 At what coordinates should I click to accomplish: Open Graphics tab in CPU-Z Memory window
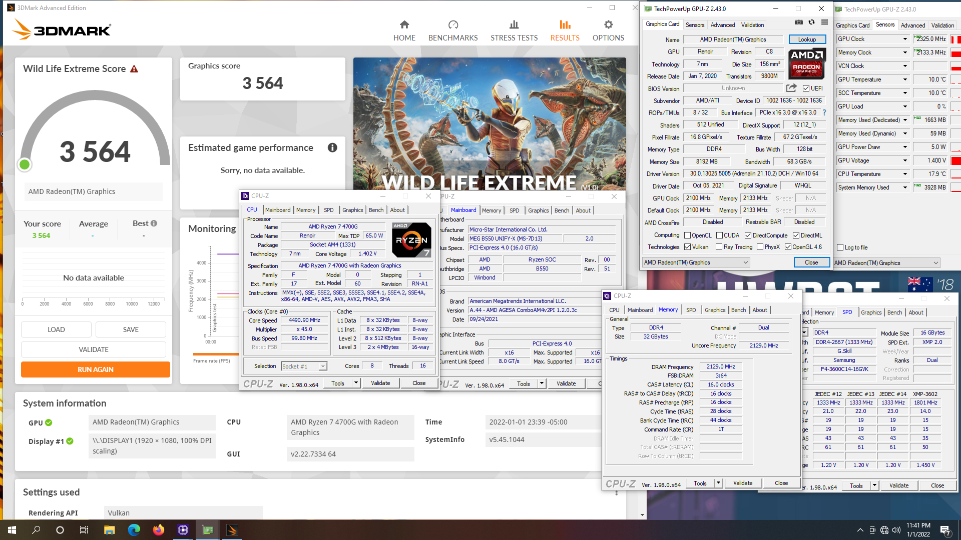(715, 310)
